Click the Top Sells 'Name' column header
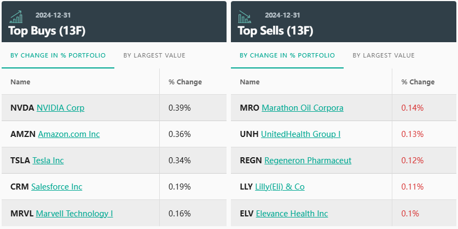Image resolution: width=458 pixels, height=229 pixels. click(x=250, y=82)
